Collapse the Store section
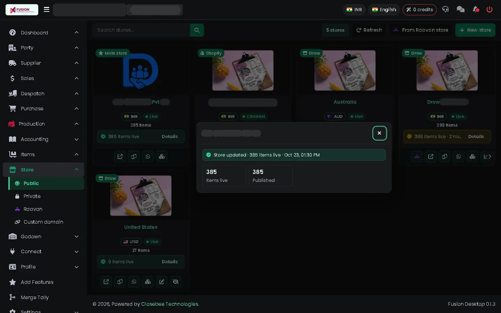The width and height of the screenshot is (501, 313). coord(43,170)
